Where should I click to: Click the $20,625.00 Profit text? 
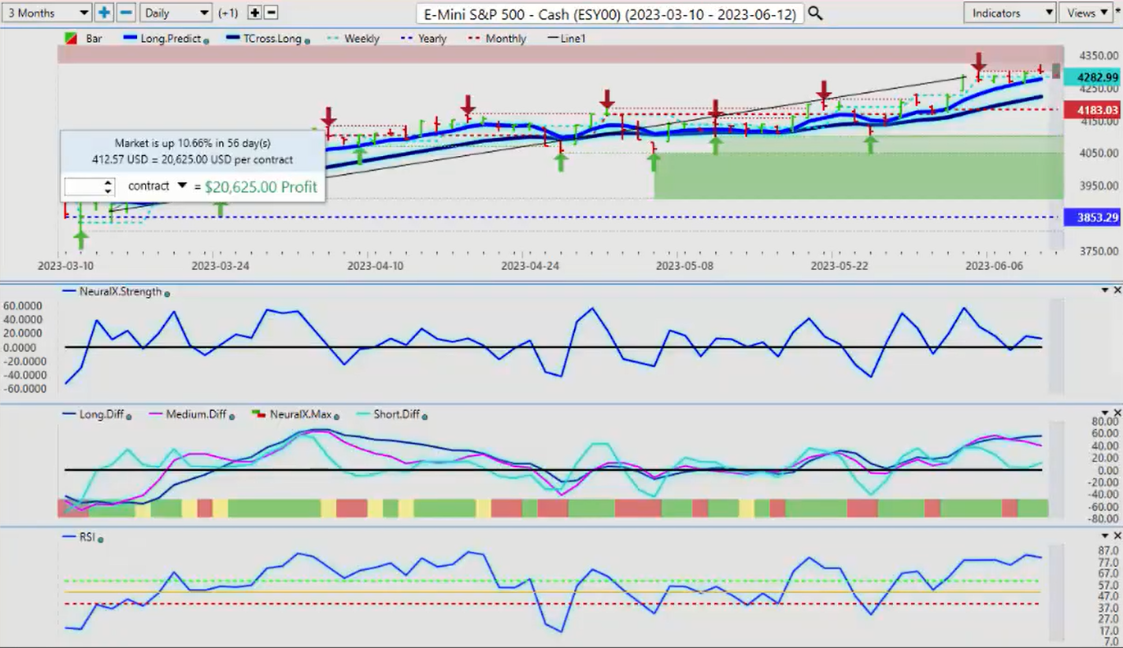[x=261, y=187]
